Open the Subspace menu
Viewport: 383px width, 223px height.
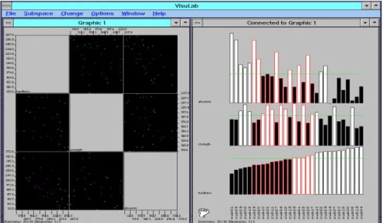pyautogui.click(x=38, y=14)
